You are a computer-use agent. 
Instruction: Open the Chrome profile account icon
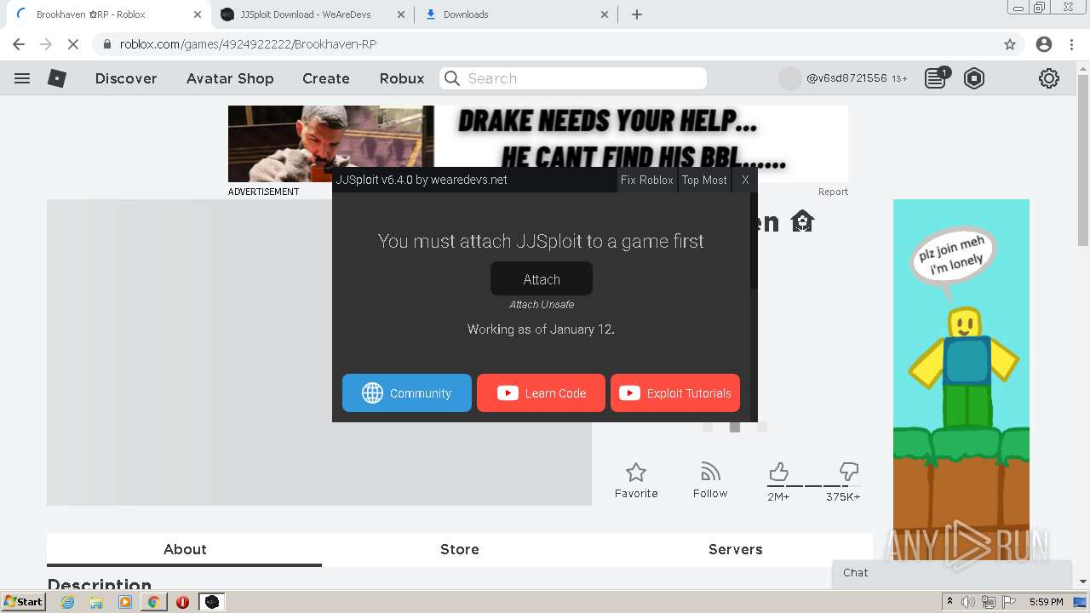(1044, 44)
